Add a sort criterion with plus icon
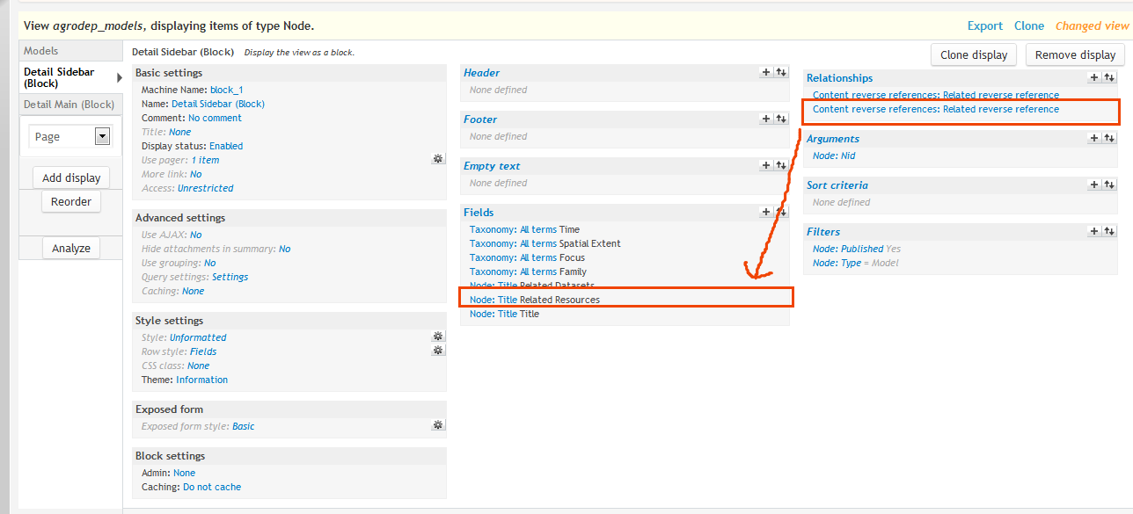 [1094, 185]
